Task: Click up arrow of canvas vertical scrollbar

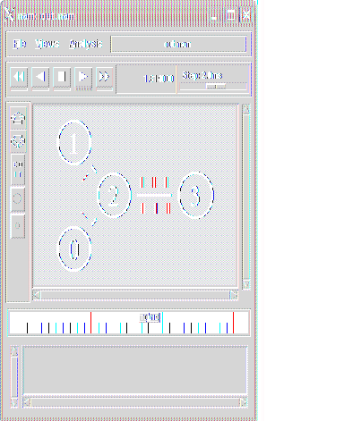Action: click(x=246, y=109)
